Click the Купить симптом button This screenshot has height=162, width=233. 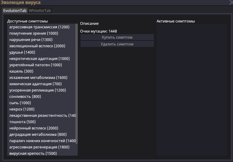pos(117,37)
